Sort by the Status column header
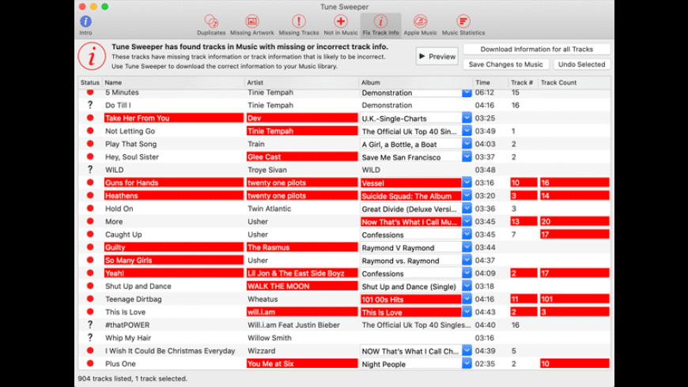688x387 pixels. 90,82
